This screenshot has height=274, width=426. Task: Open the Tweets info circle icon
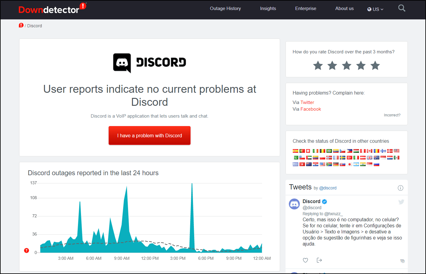click(x=401, y=188)
